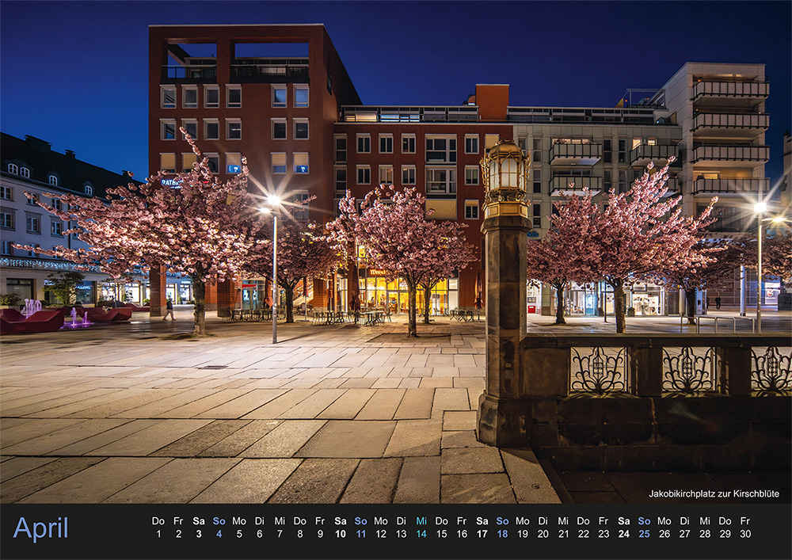Image resolution: width=792 pixels, height=560 pixels.
Task: Click the "April" month title
Action: pyautogui.click(x=40, y=528)
